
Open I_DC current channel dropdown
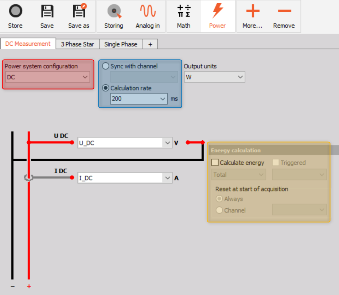(125, 178)
